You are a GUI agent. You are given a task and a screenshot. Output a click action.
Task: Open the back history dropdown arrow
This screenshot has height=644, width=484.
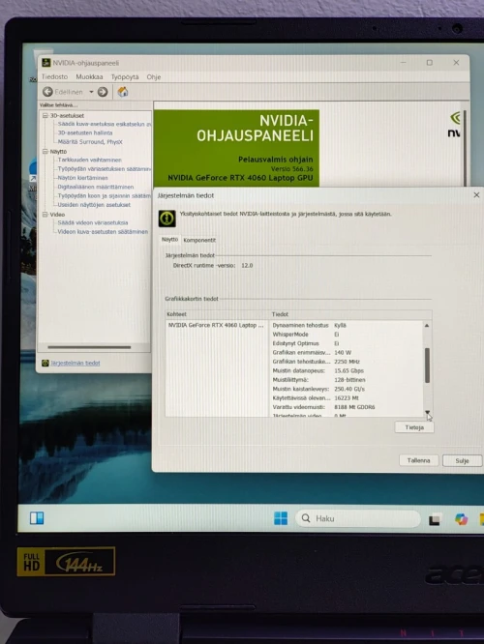point(91,92)
